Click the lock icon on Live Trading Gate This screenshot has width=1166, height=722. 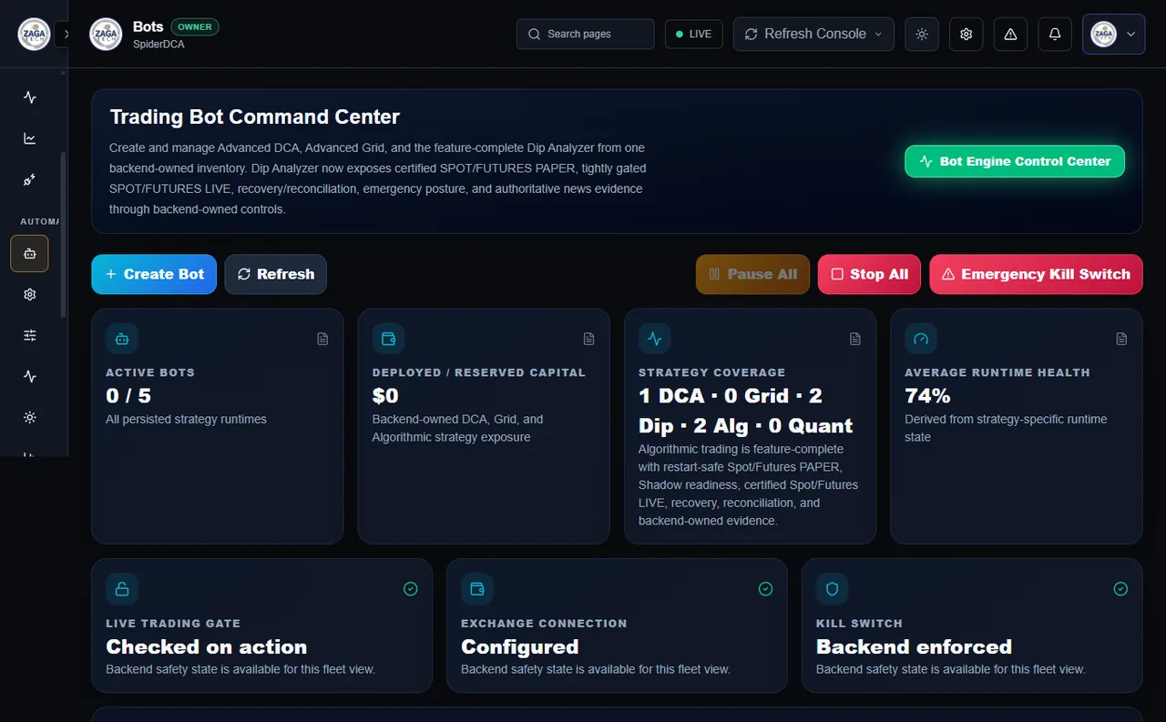point(122,589)
